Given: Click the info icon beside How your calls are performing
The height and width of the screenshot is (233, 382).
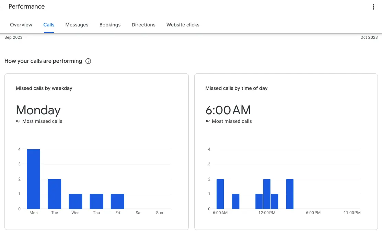Looking at the screenshot, I should (88, 61).
